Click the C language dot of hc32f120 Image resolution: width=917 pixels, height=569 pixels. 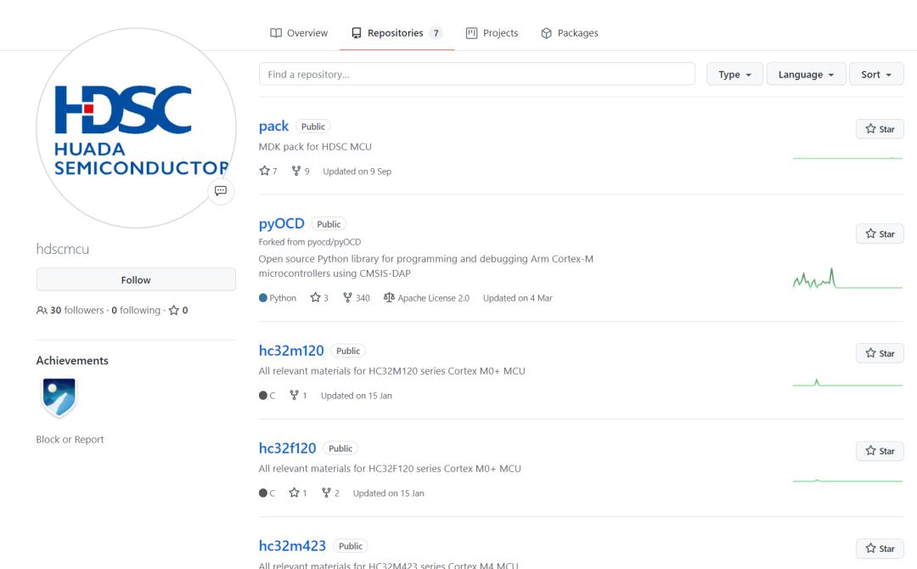point(263,493)
